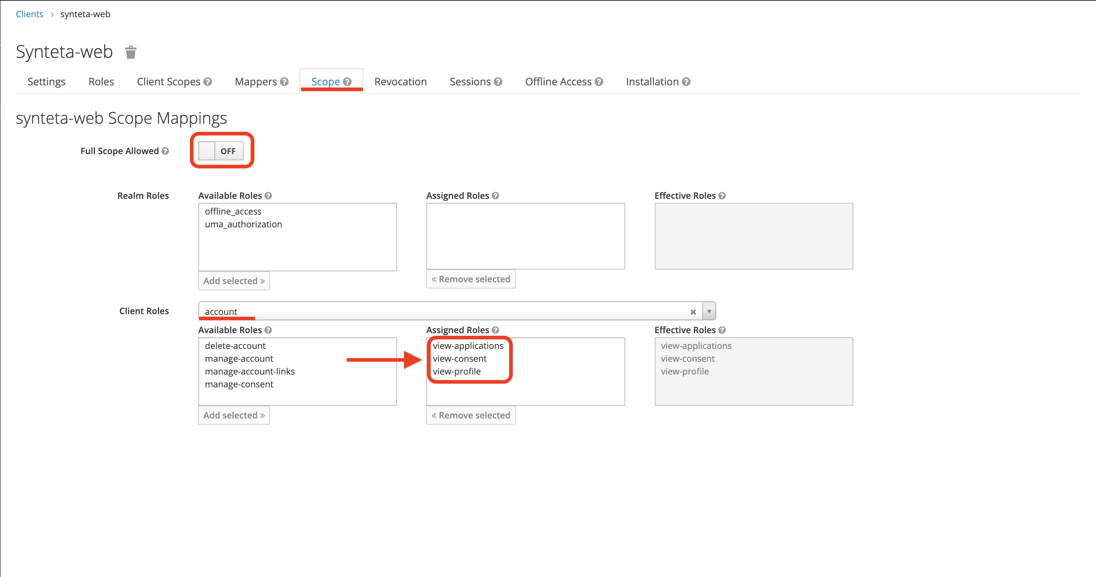Image resolution: width=1096 pixels, height=577 pixels.
Task: Click the trash icon to delete Synteta-web
Action: pos(130,52)
